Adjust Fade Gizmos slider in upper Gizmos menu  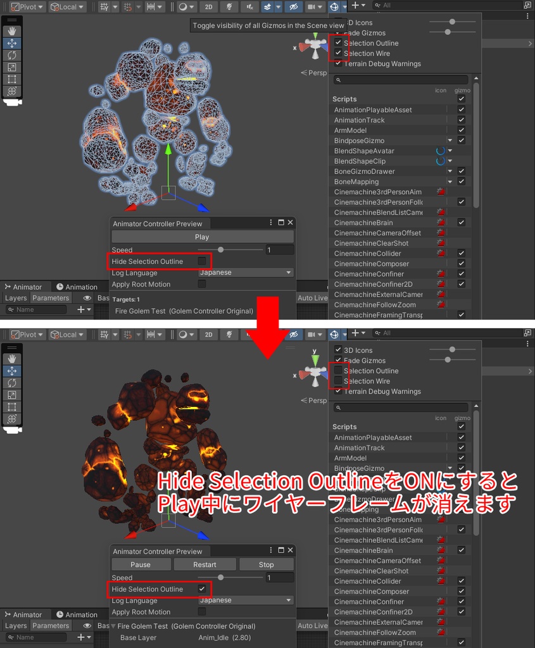[452, 32]
